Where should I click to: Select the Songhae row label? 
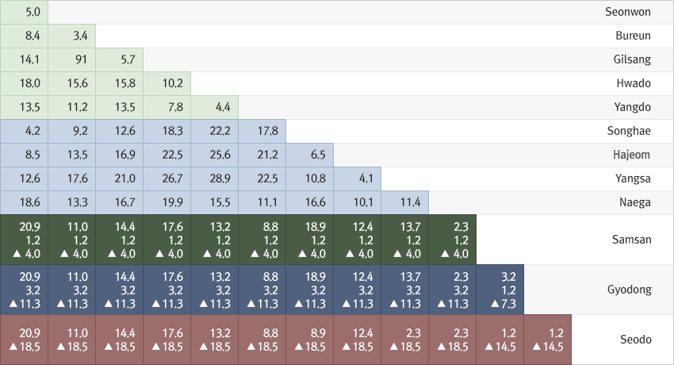point(630,131)
